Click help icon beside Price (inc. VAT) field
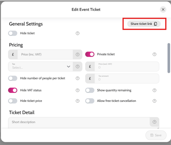Image resolution: width=171 pixels, height=145 pixels. pos(78,54)
